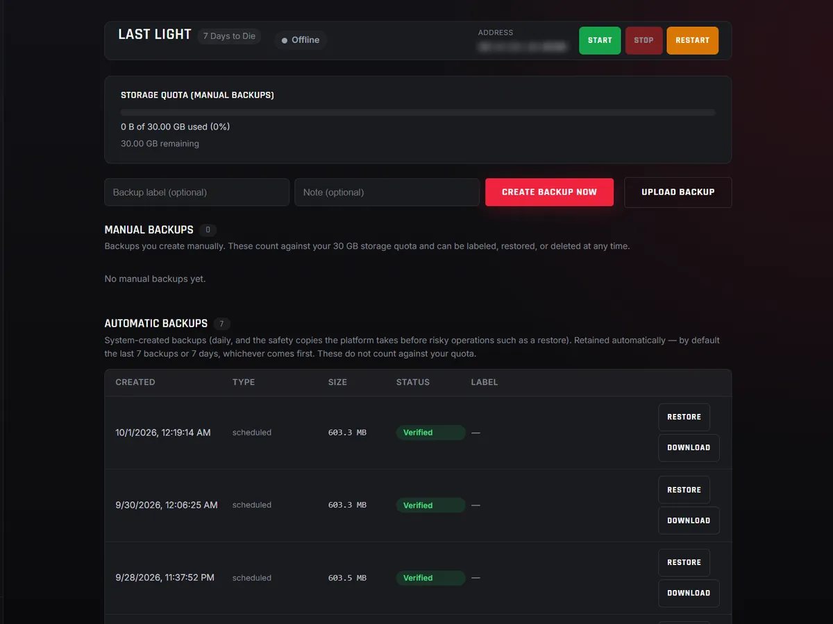This screenshot has width=833, height=624.
Task: Click the TYPE column header
Action: click(x=244, y=382)
